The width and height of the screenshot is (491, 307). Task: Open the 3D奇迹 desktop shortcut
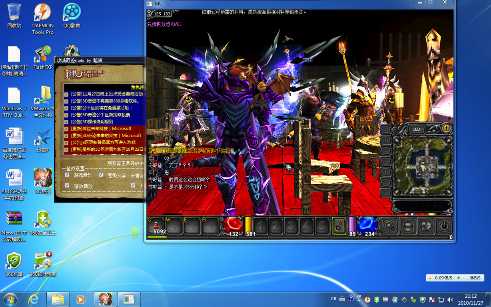coord(43,181)
